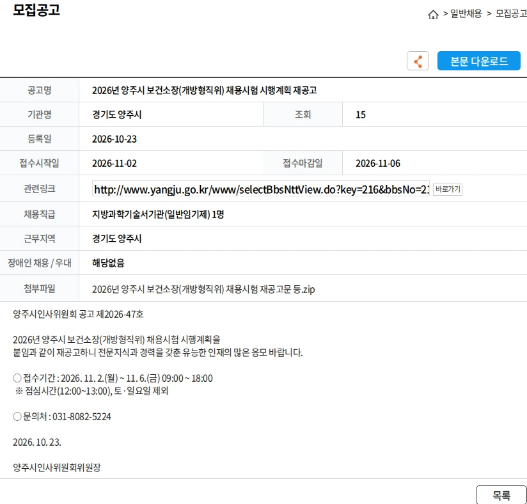Click the 조회 label cell
The image size is (527, 504).
(x=303, y=114)
